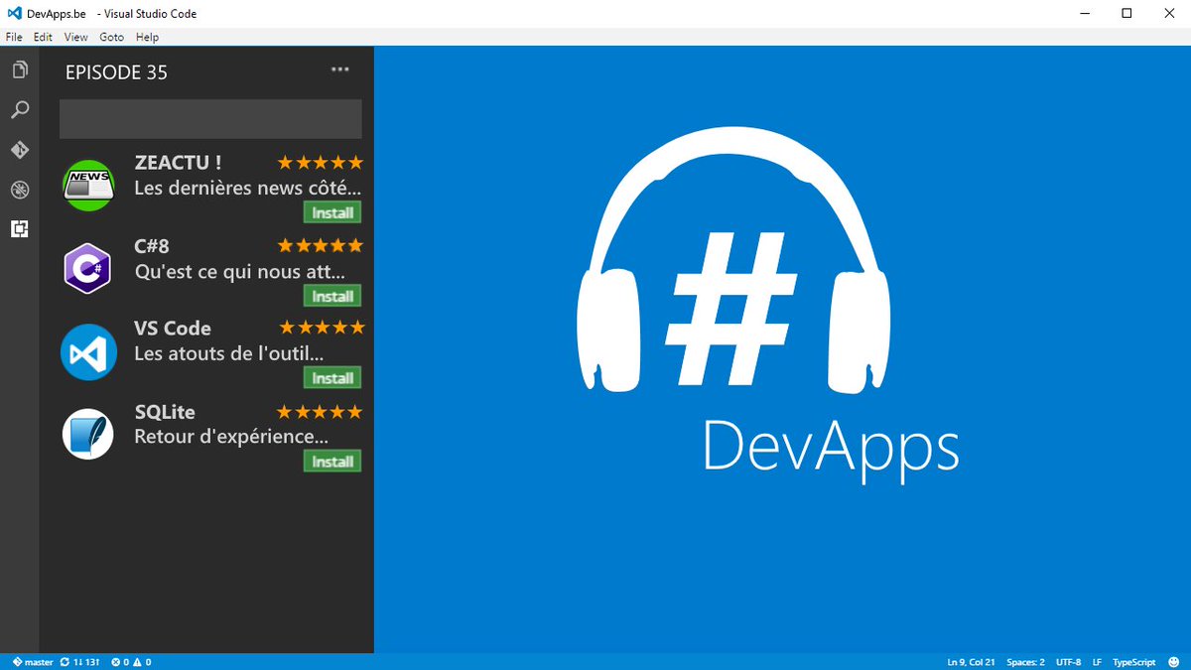Click 'Les atouts de l'outil...' description

click(229, 354)
